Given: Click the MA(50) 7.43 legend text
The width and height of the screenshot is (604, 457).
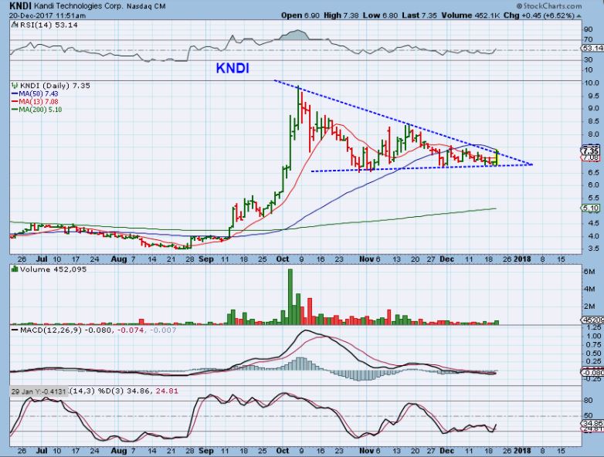Looking at the screenshot, I should 39,94.
